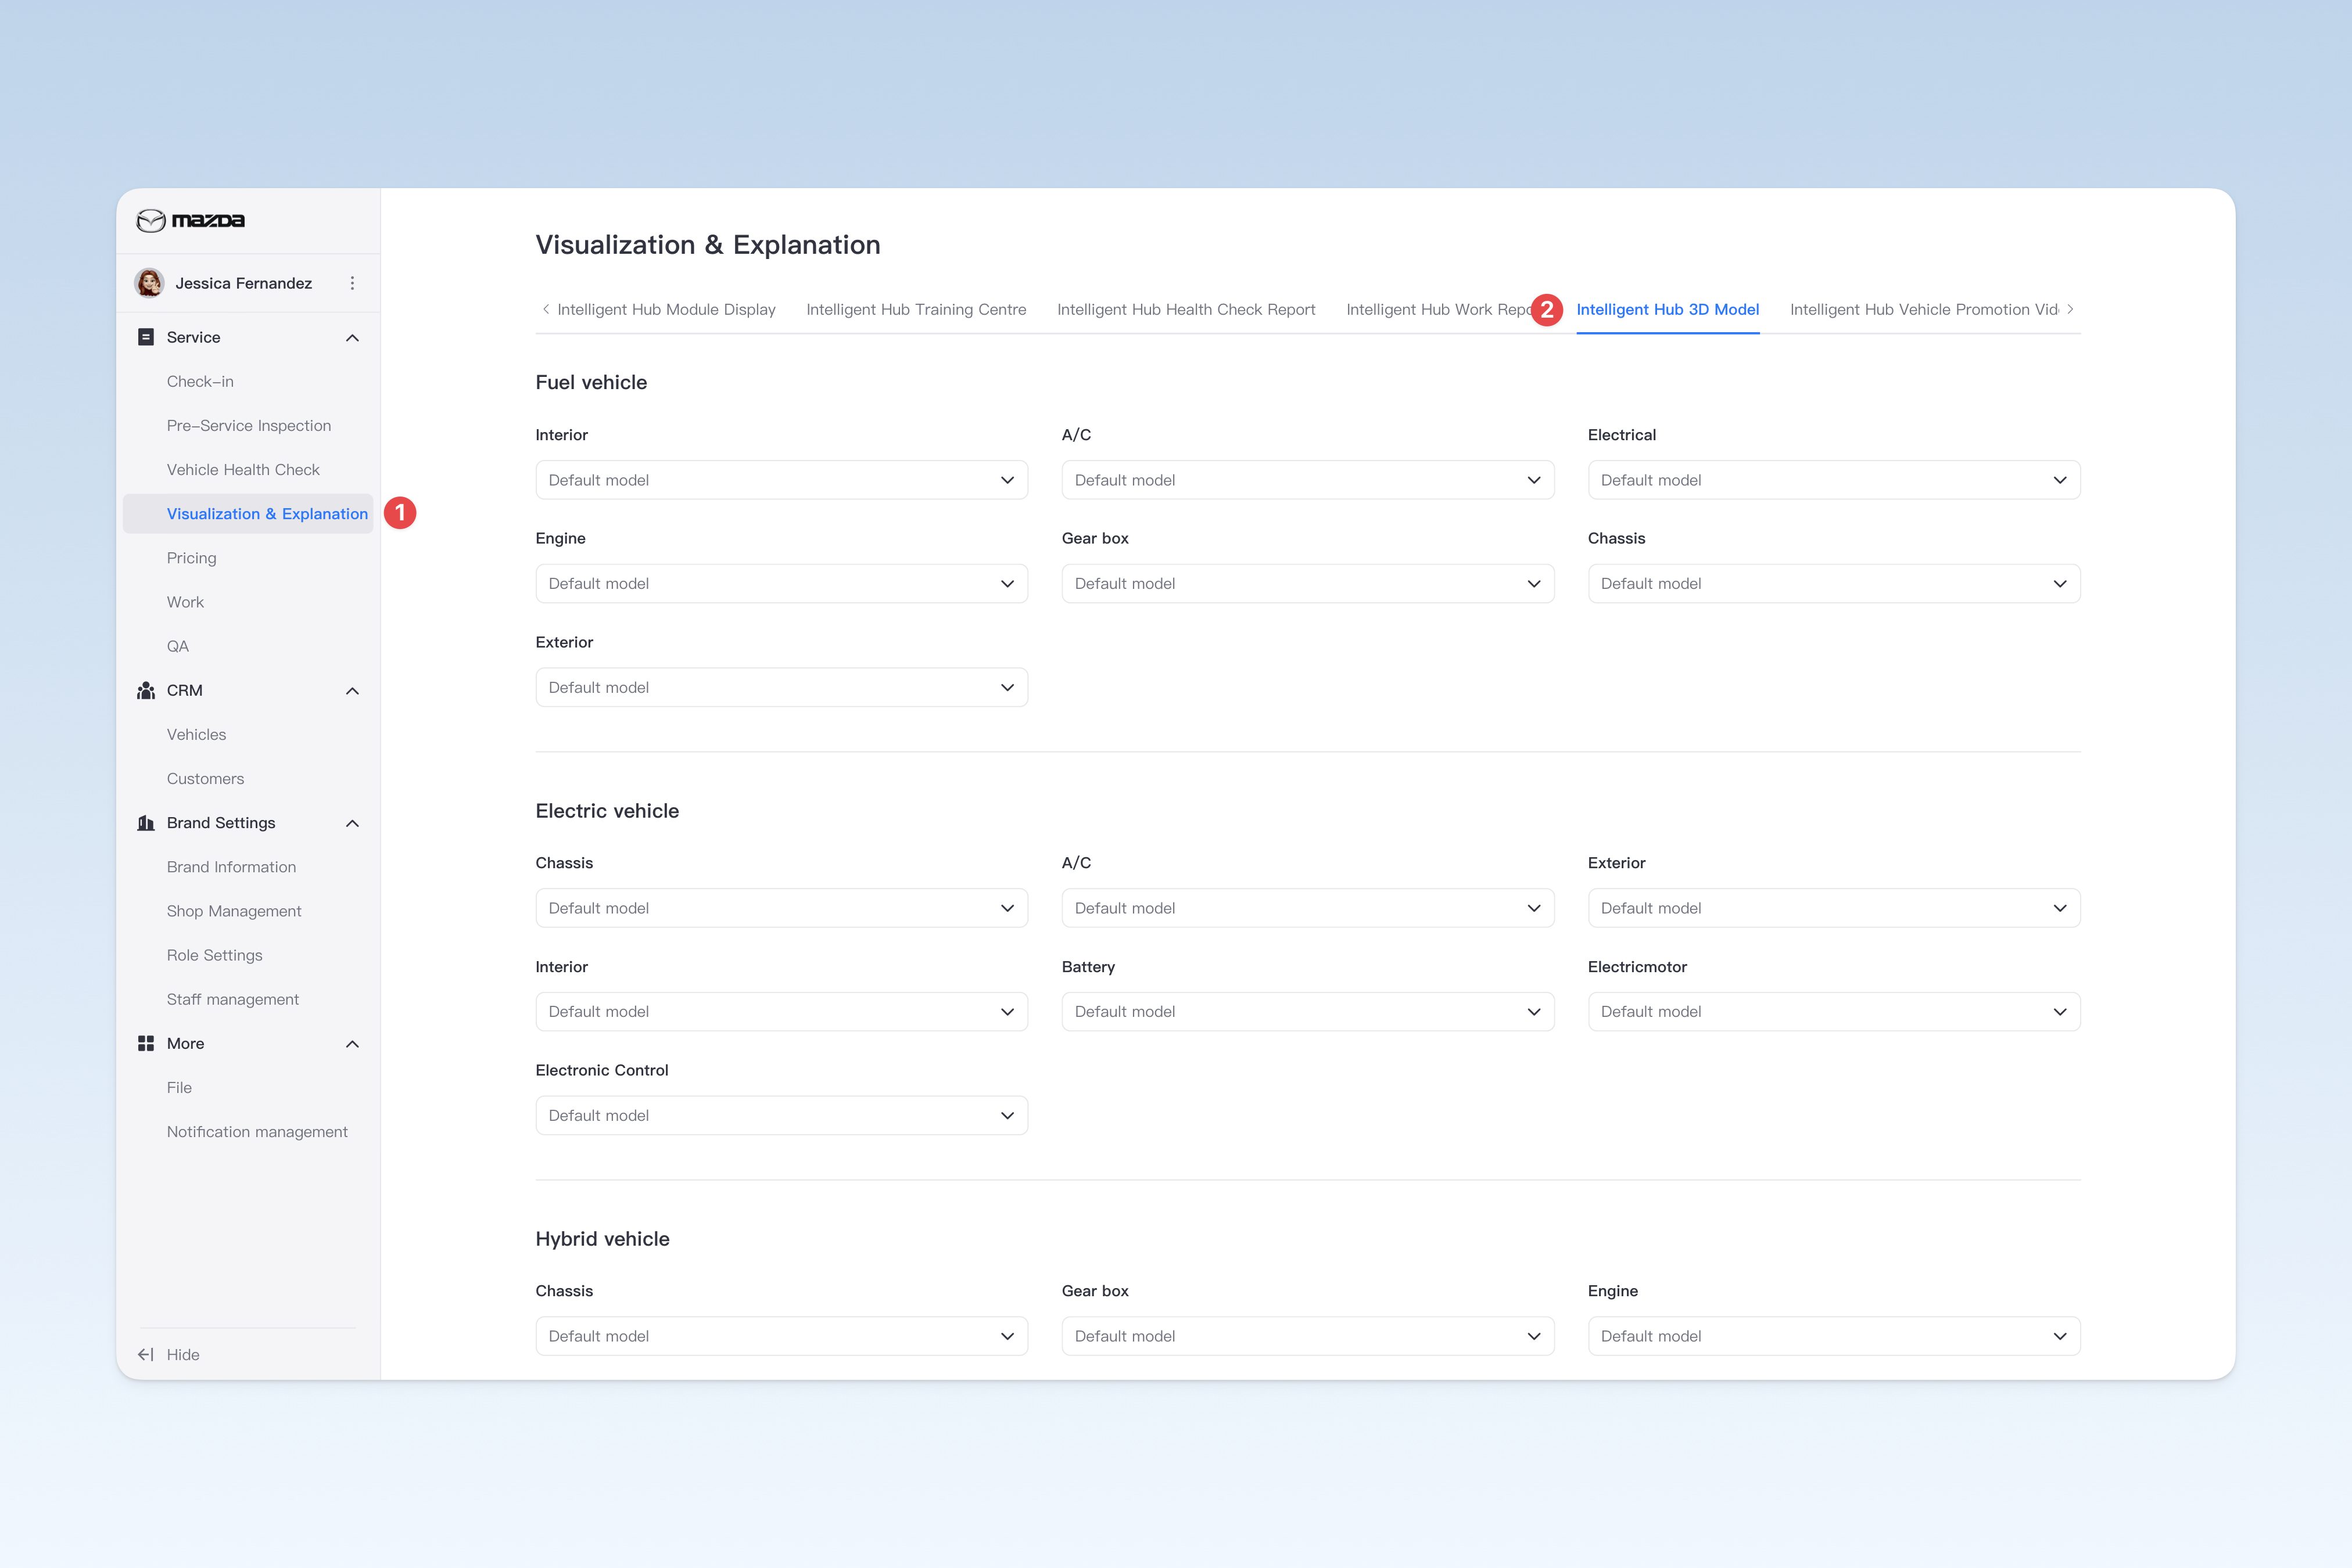Click the CRM people icon
Image resolution: width=2352 pixels, height=1568 pixels.
point(146,690)
